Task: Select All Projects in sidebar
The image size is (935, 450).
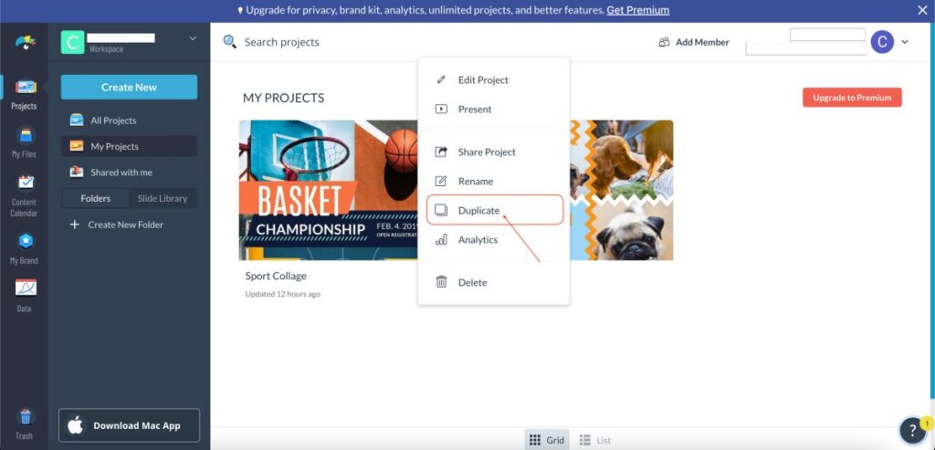Action: (129, 120)
